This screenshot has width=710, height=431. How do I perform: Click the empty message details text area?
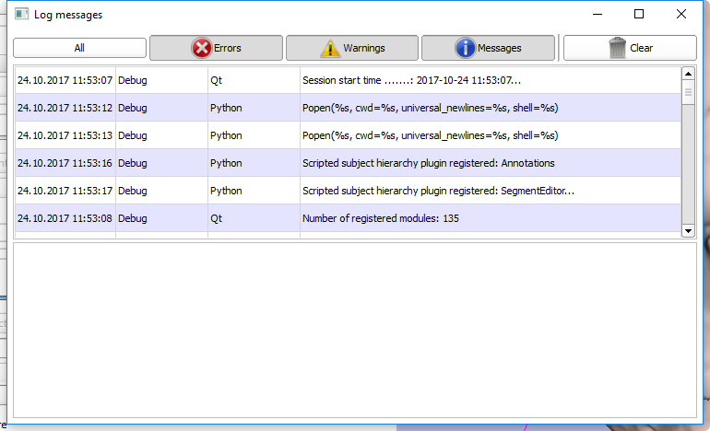(x=354, y=328)
